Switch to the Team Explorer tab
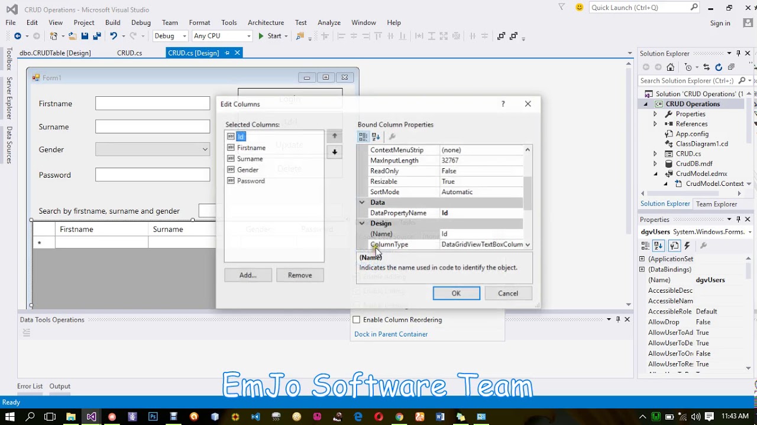The height and width of the screenshot is (425, 757). point(716,204)
